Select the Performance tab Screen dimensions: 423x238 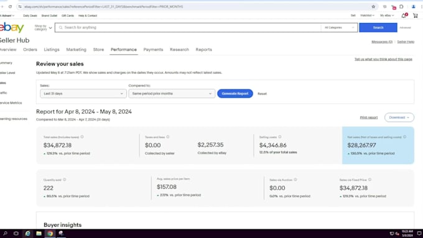(124, 50)
